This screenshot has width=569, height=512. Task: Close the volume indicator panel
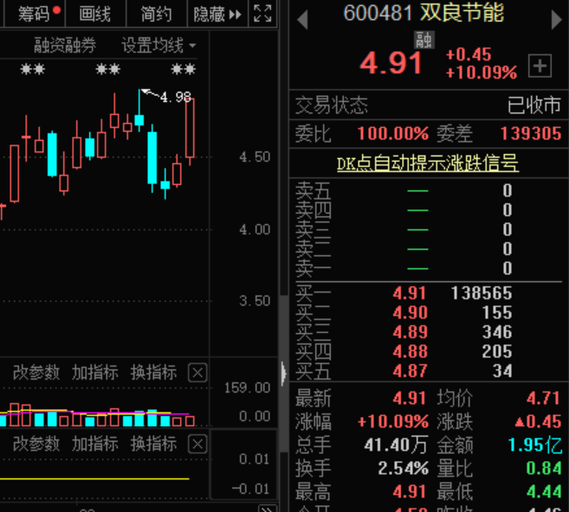coord(197,373)
